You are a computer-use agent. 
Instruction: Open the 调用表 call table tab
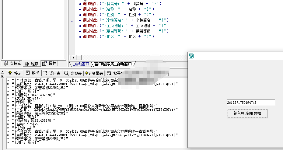[52, 73]
